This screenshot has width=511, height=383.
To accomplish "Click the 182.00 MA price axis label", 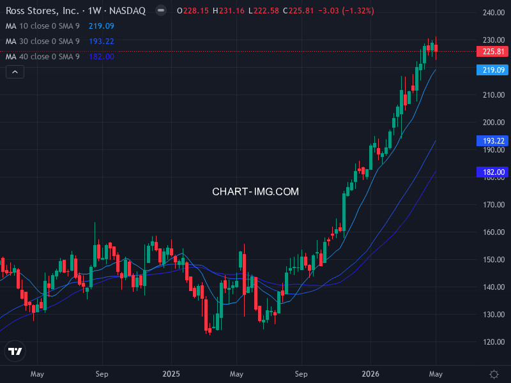I will 492,172.
